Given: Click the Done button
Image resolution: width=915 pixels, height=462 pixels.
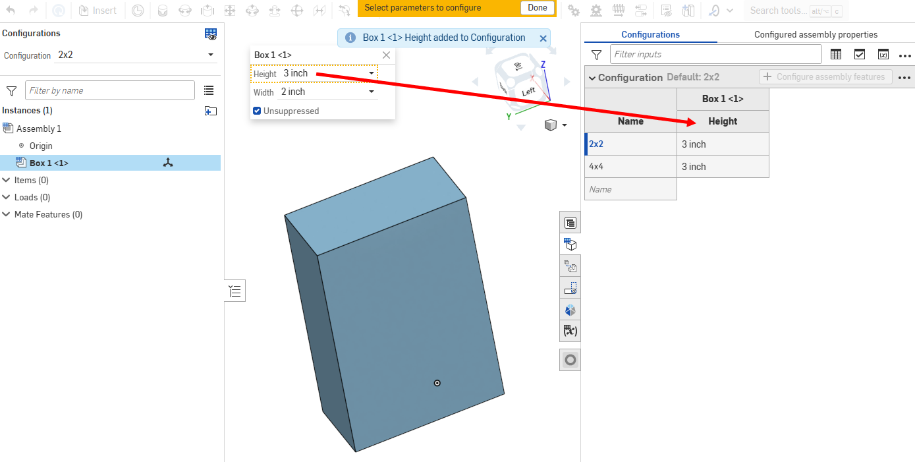Looking at the screenshot, I should [x=537, y=8].
